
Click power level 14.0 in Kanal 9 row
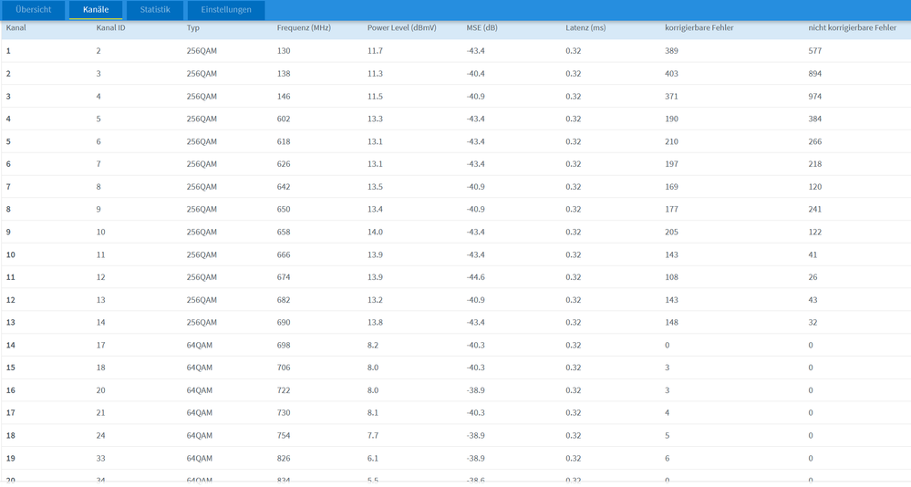click(x=375, y=232)
